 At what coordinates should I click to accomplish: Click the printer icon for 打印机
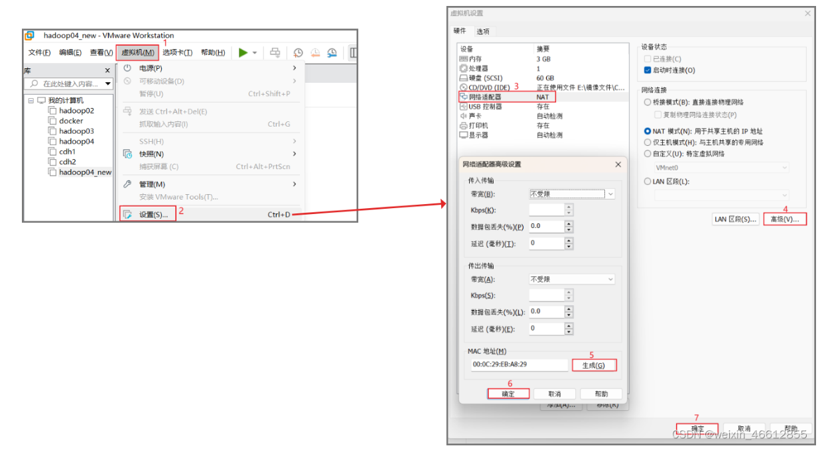[x=463, y=125]
